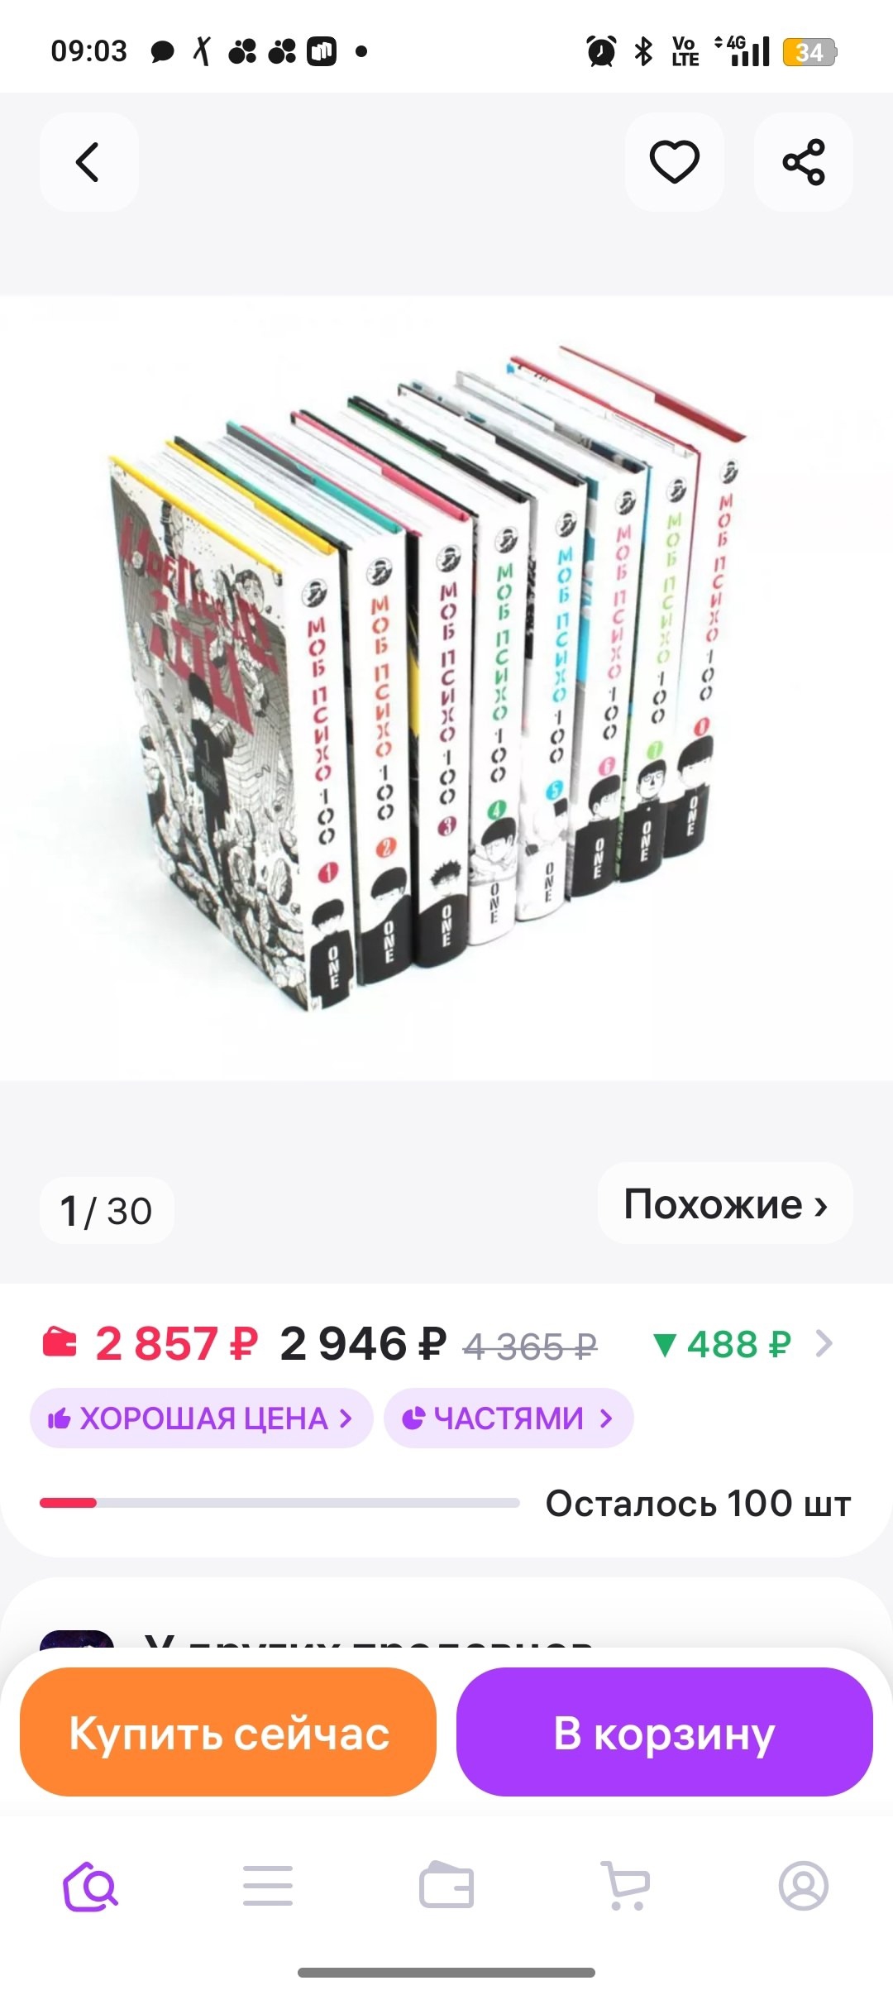The image size is (893, 1995).
Task: Expand the 488 ₽ price drop details
Action: (x=742, y=1344)
